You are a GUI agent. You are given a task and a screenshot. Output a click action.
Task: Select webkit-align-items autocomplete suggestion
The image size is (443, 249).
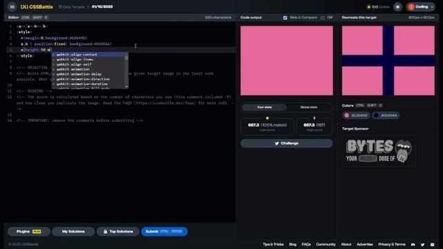tap(88, 59)
